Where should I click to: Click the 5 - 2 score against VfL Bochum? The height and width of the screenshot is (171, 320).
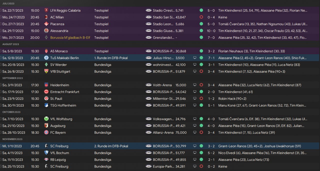211,153
